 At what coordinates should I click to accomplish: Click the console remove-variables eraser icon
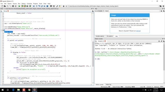pyautogui.click(x=161, y=41)
